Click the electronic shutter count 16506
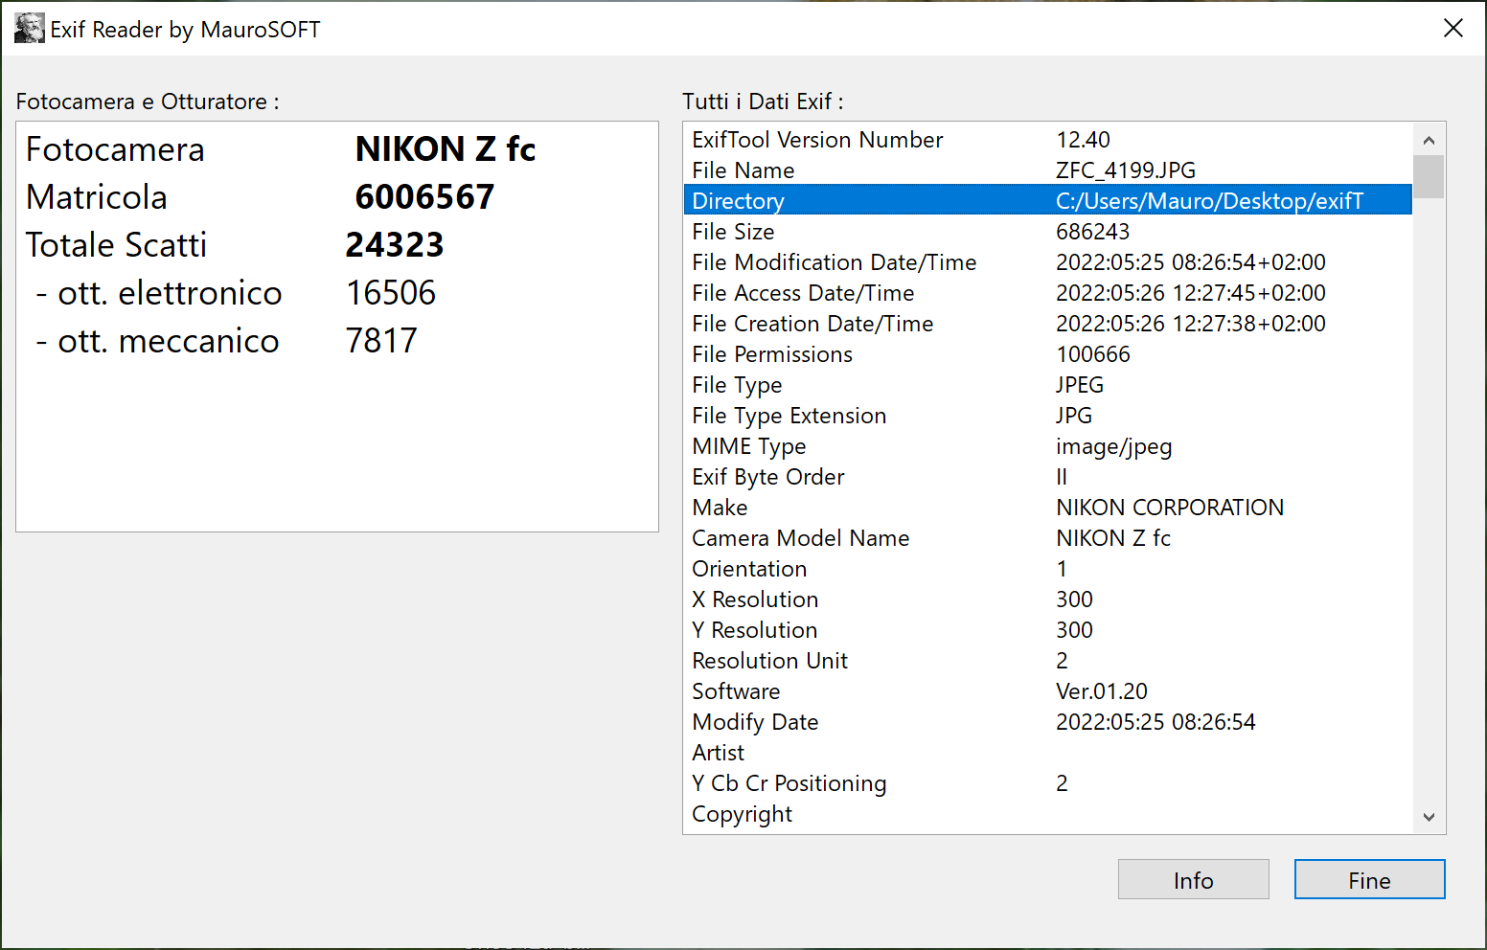The image size is (1487, 950). (x=391, y=293)
